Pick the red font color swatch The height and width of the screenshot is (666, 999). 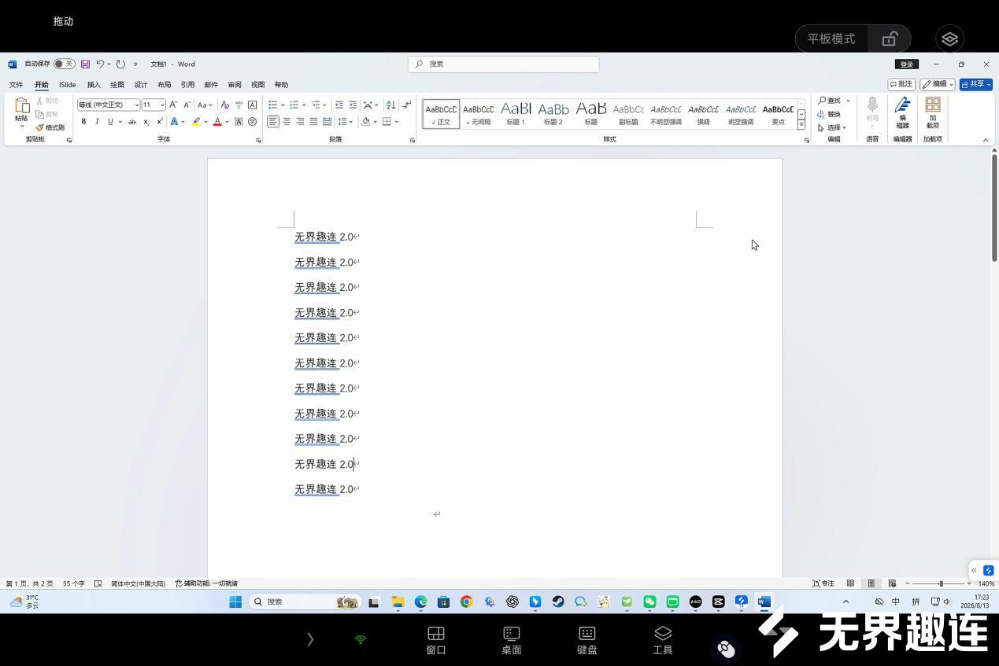(x=218, y=122)
